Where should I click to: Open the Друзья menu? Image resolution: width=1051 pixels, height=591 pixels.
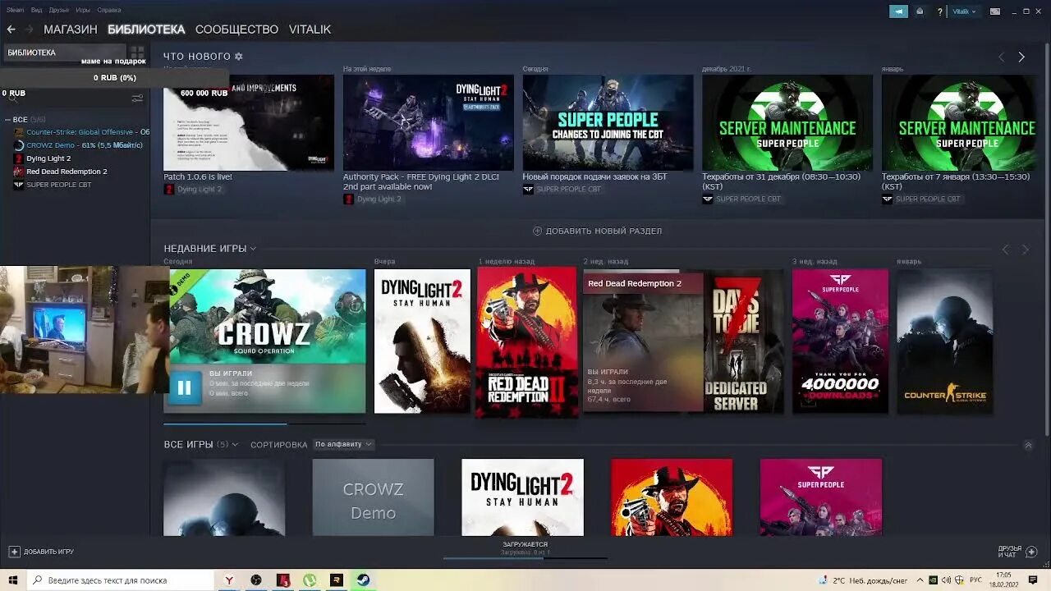(x=59, y=11)
